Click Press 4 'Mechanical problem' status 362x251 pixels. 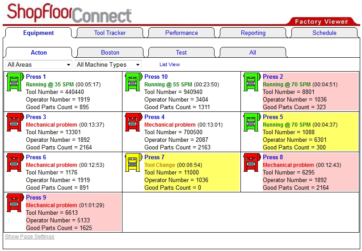click(170, 124)
